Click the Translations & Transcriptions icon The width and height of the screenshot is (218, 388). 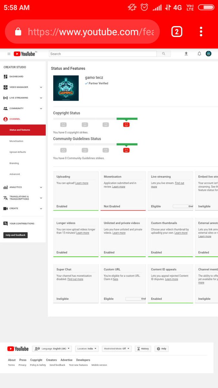pos(5,198)
